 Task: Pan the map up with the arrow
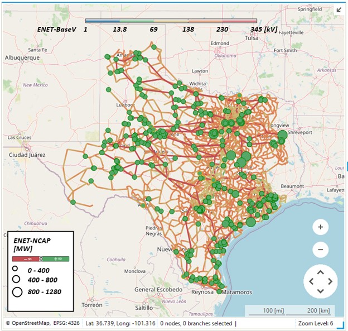(x=320, y=272)
